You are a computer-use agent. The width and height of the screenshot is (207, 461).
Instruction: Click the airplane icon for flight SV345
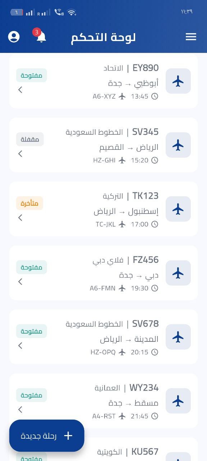178,145
